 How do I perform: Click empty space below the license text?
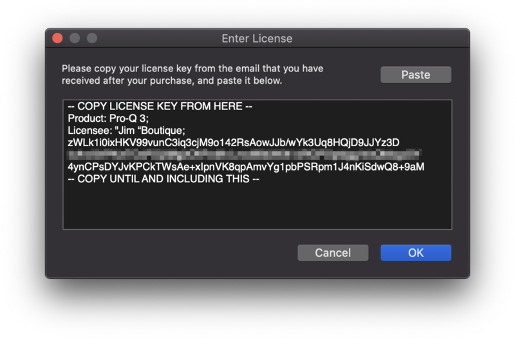(257, 206)
